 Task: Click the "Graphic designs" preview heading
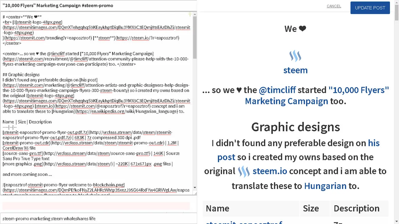[296, 127]
